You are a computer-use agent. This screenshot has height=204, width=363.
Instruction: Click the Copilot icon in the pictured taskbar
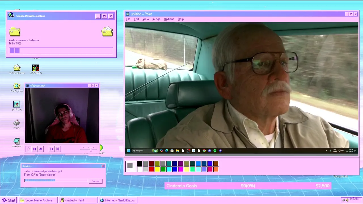click(161, 150)
